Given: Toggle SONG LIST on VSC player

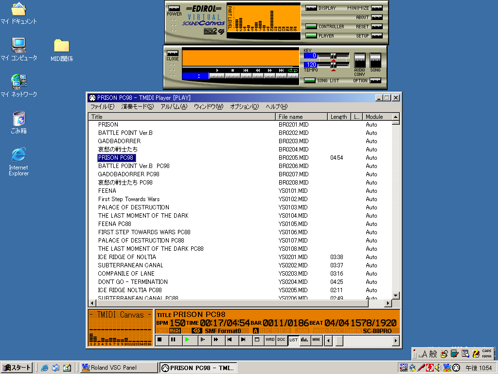Looking at the screenshot, I should (x=310, y=80).
